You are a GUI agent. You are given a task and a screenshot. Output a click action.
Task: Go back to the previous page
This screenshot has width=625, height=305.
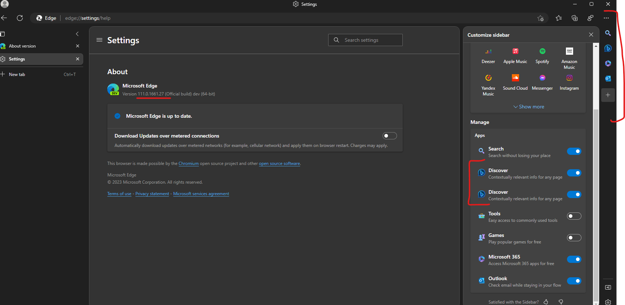(x=4, y=18)
